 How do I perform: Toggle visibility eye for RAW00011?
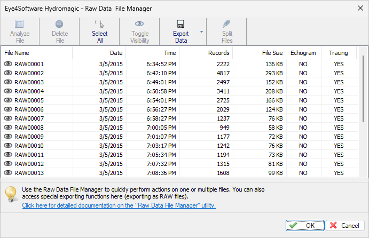[8, 155]
